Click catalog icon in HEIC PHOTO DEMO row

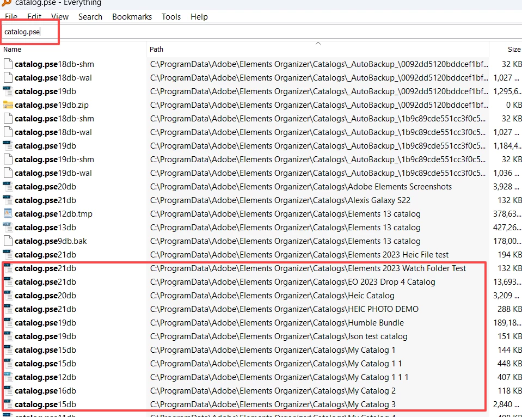click(x=8, y=309)
